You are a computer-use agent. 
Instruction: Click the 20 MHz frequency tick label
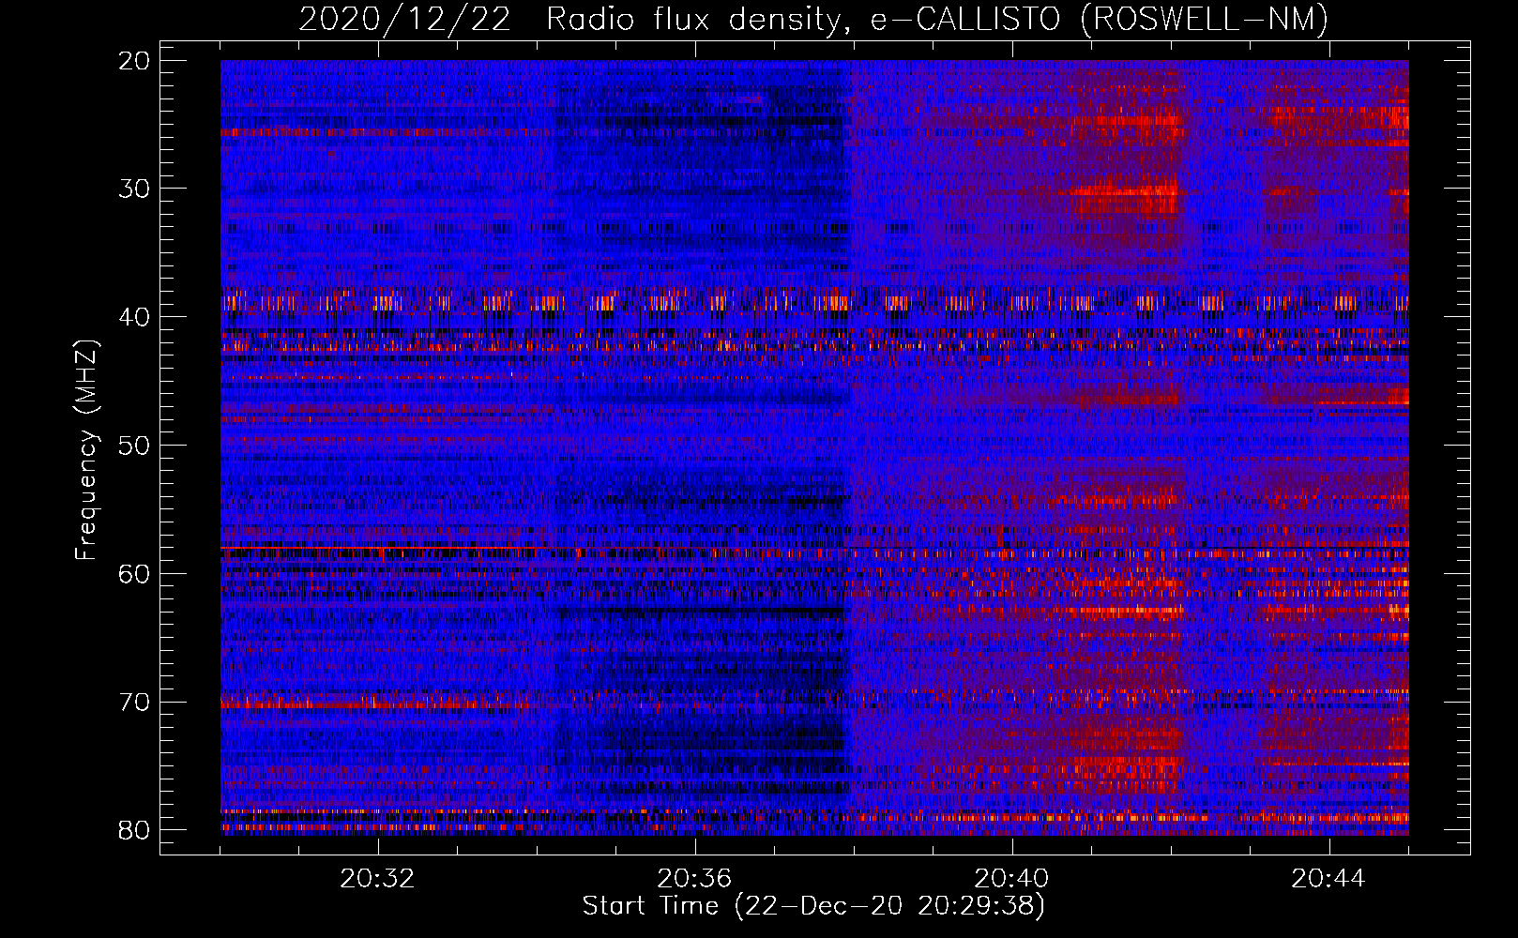pyautogui.click(x=135, y=61)
